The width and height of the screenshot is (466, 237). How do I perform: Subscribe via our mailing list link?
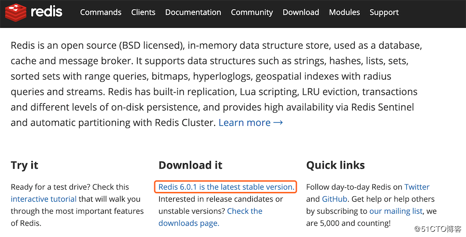(396, 211)
